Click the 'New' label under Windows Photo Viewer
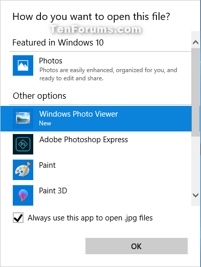 point(45,123)
